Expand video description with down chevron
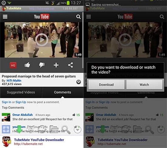This screenshot has width=167, height=148. (79, 82)
